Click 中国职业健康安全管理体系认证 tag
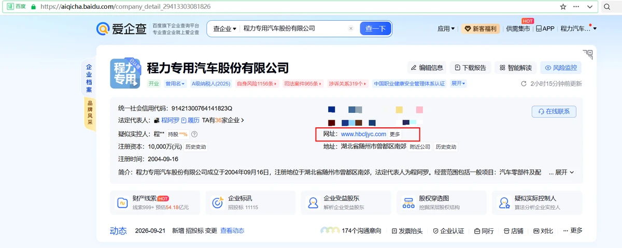The image size is (622, 248). click(409, 83)
